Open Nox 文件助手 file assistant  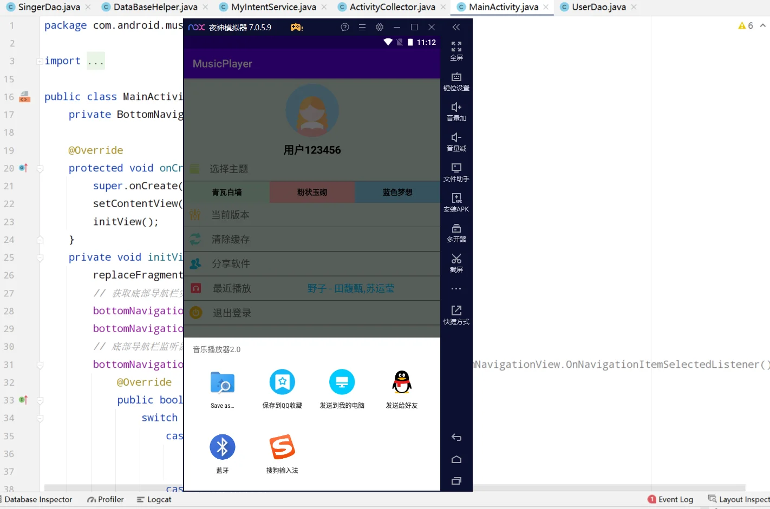(456, 172)
